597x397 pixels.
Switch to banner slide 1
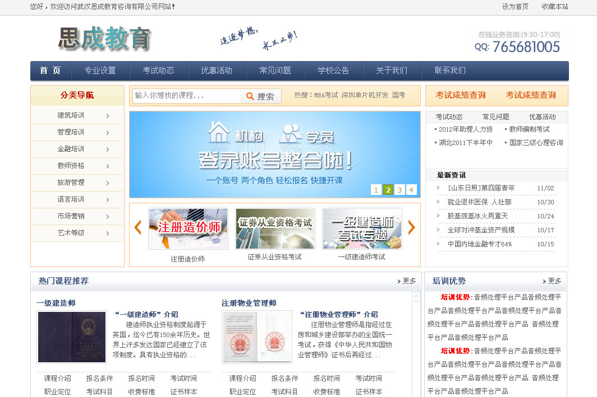[x=376, y=190]
